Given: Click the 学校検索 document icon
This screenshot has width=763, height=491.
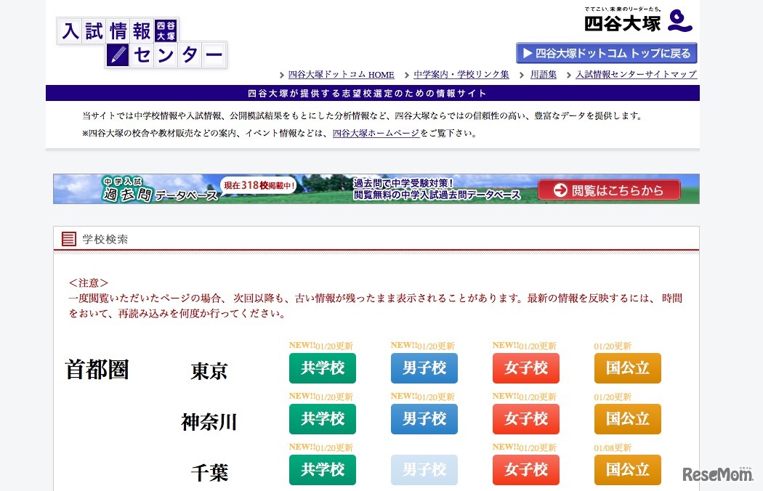Looking at the screenshot, I should click(x=69, y=238).
